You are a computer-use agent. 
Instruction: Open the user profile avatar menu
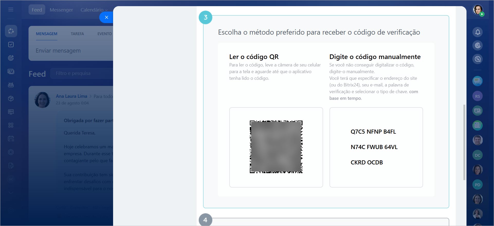coord(478,10)
